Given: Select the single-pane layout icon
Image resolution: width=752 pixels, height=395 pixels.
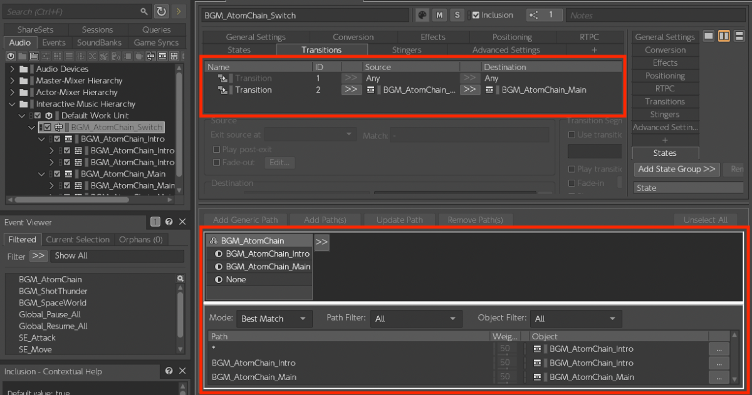Looking at the screenshot, I should tap(709, 36).
